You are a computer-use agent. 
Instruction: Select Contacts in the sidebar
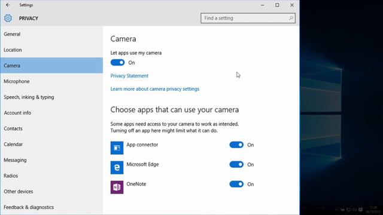(51, 128)
